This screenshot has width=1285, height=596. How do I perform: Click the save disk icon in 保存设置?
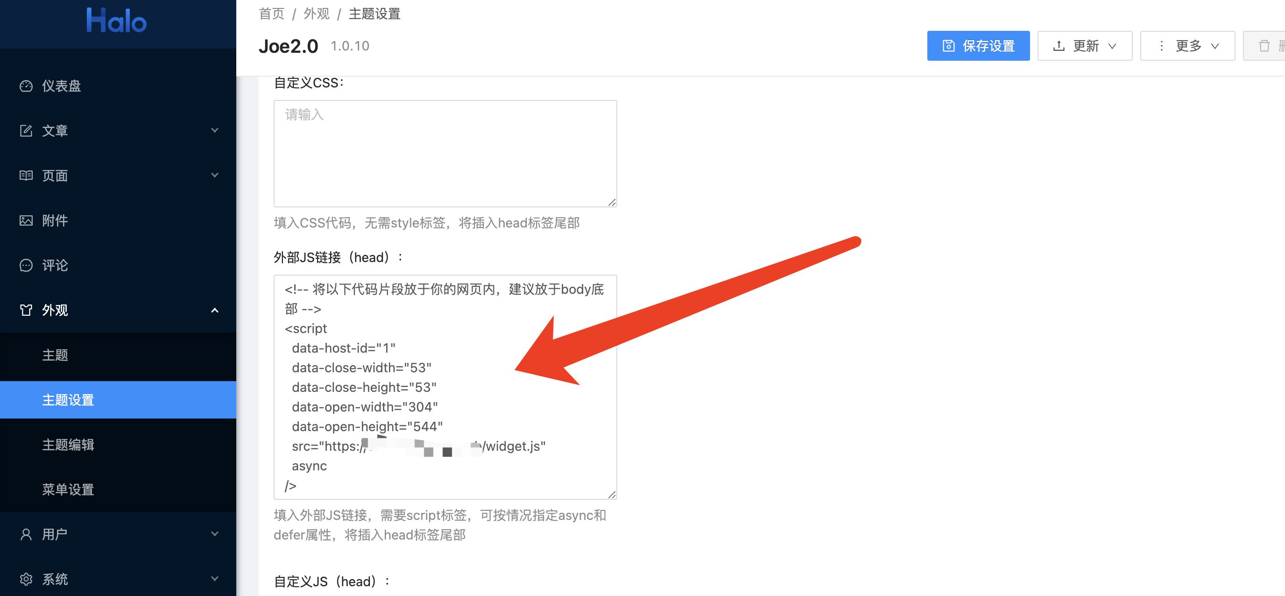coord(948,46)
